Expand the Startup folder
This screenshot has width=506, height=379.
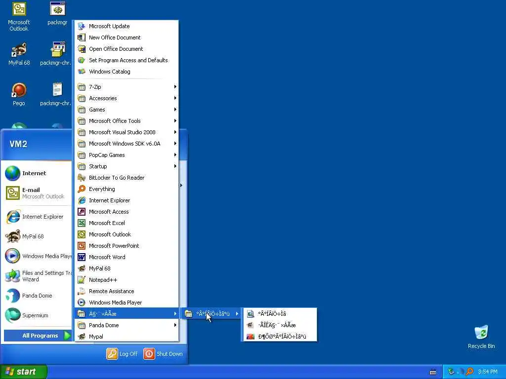click(126, 166)
